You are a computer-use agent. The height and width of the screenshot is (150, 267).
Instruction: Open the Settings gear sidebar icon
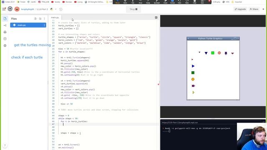tap(5, 45)
